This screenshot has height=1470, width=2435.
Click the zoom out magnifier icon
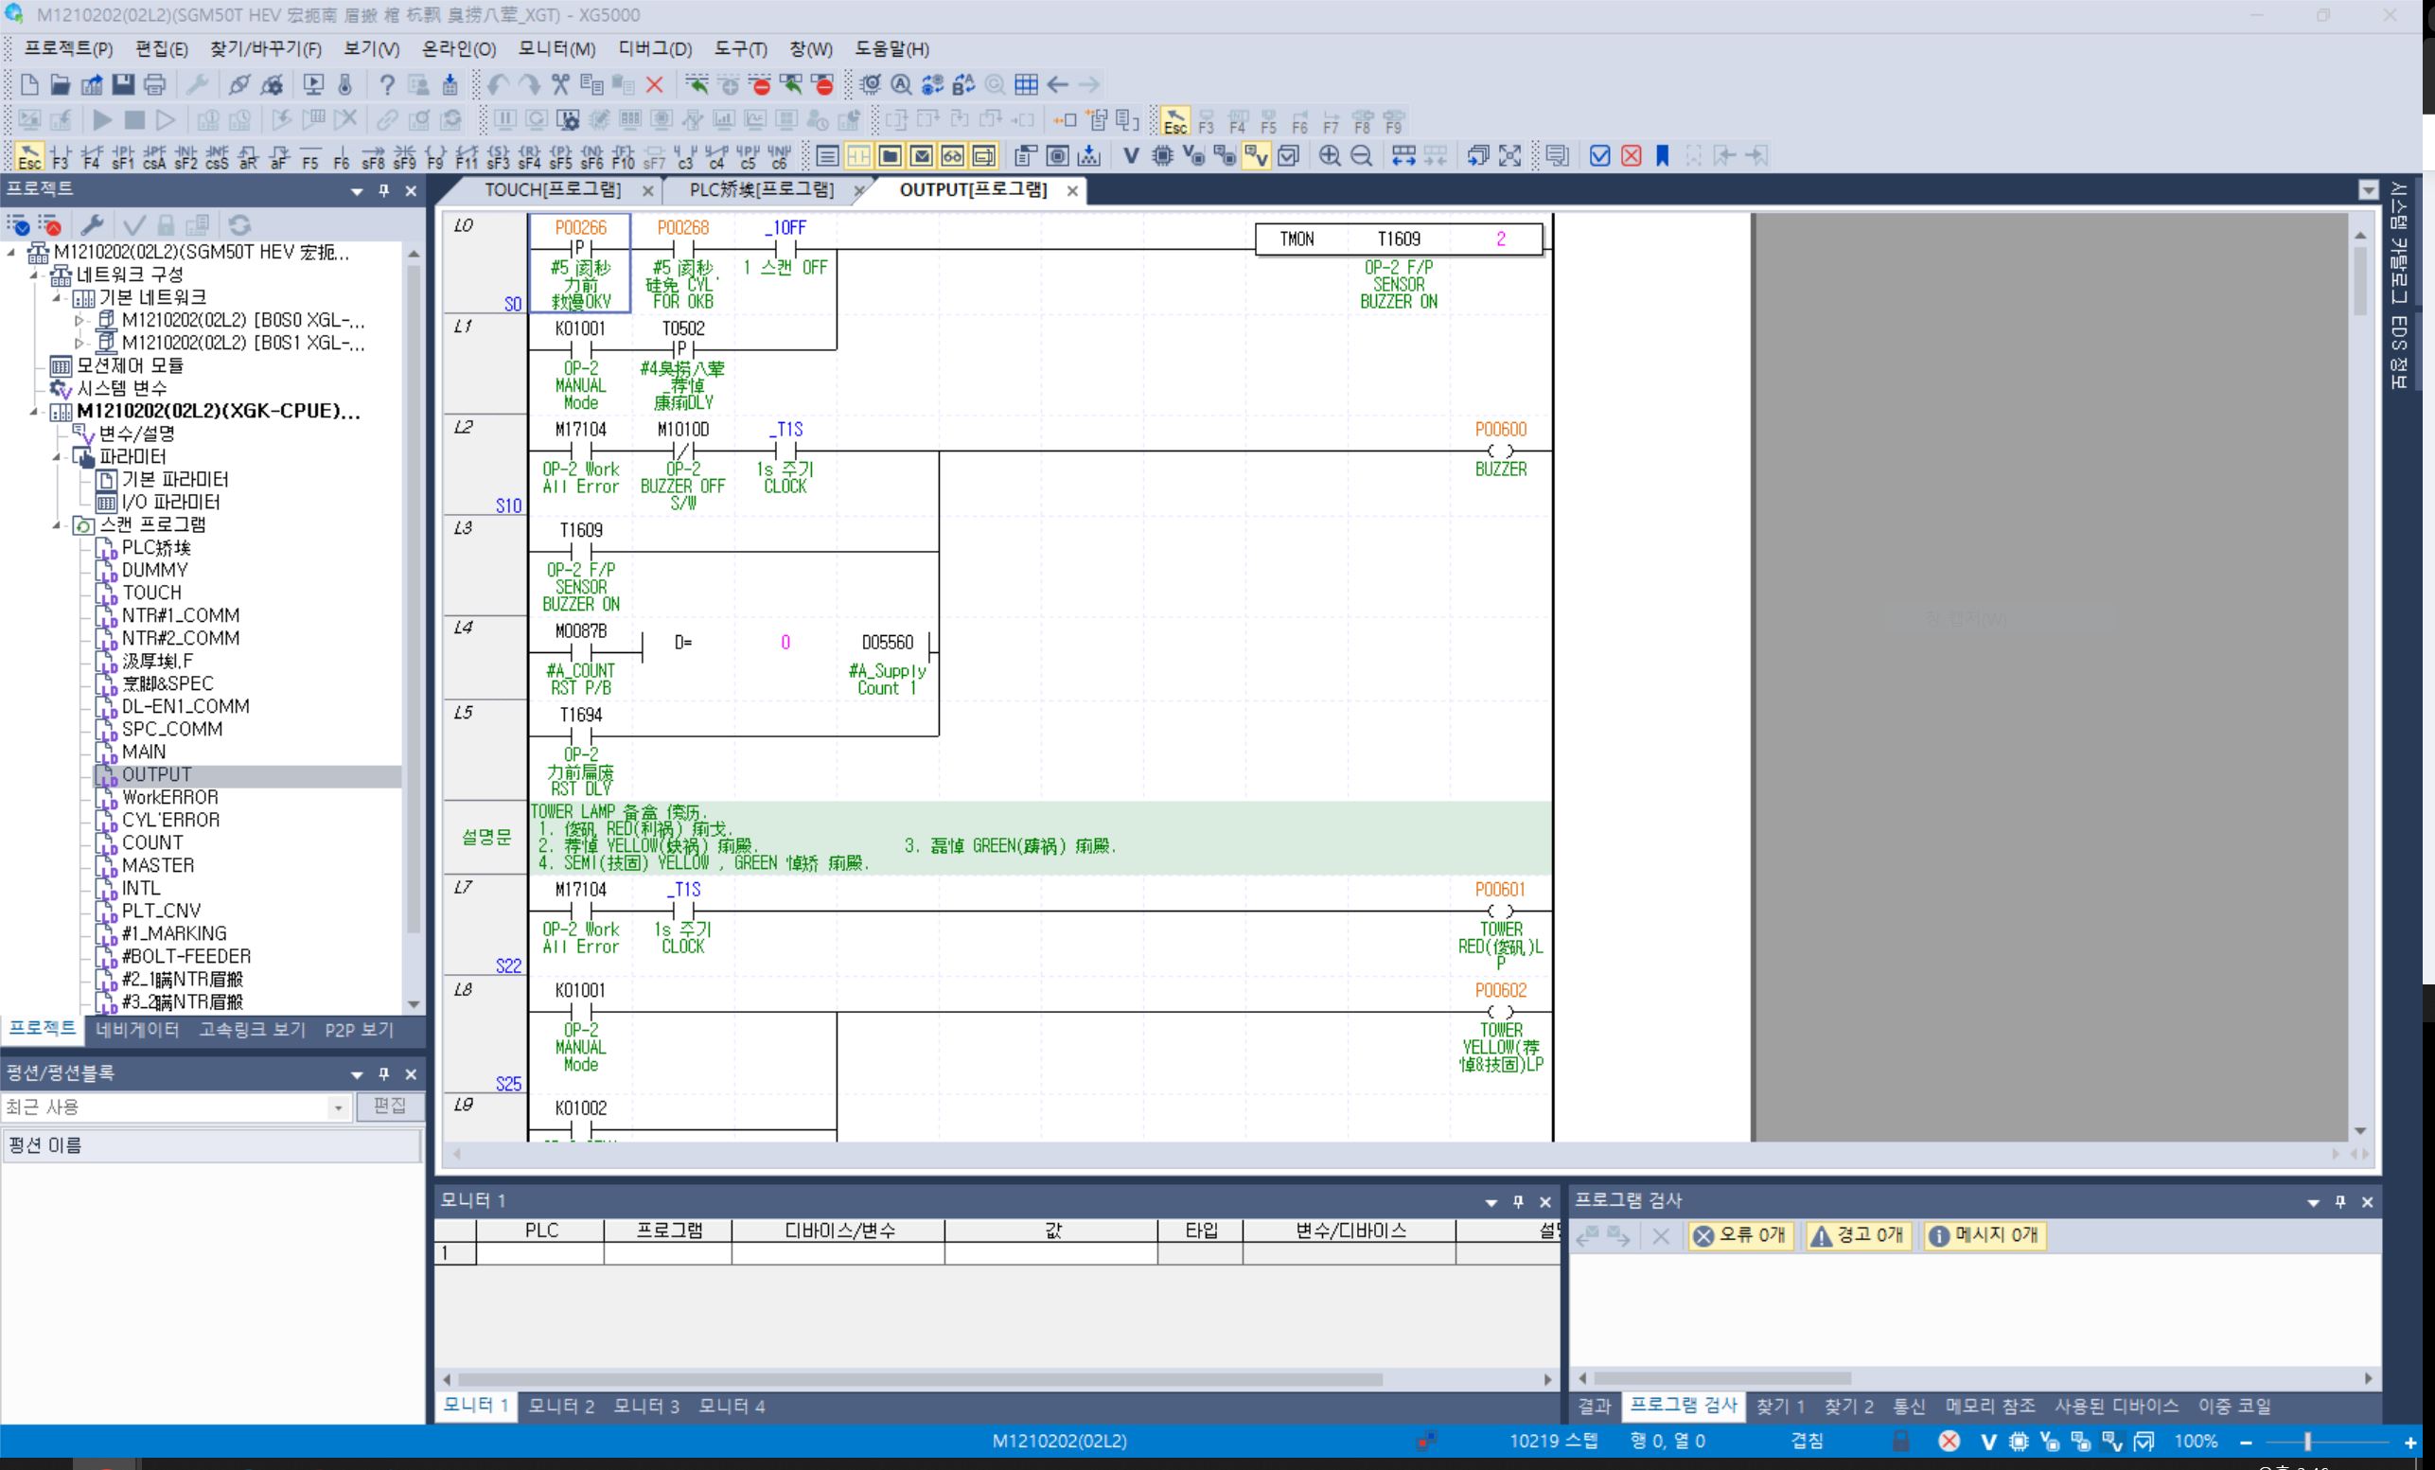click(1361, 156)
